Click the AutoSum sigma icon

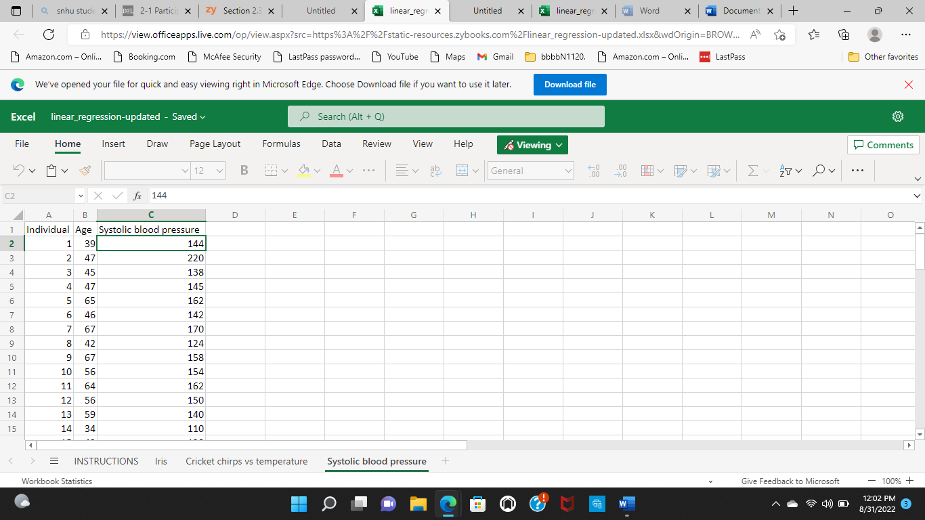tap(752, 171)
